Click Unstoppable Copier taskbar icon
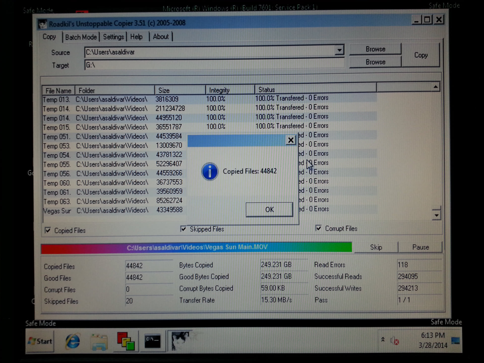This screenshot has width=484, height=363. click(180, 341)
